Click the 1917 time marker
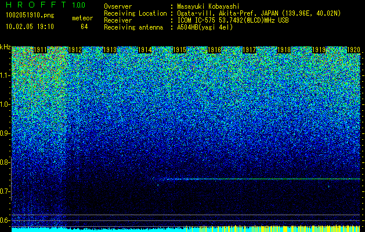Viewport: 365px width, 232px height. [x=249, y=50]
